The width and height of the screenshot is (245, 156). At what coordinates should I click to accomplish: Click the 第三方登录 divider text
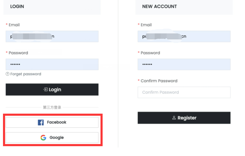52,107
